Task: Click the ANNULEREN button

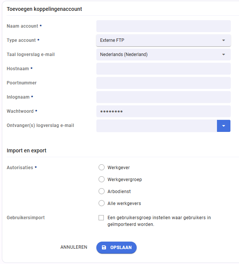Action: [x=74, y=247]
